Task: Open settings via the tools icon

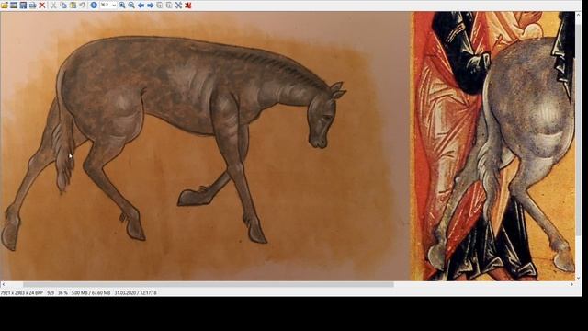Action: click(x=178, y=6)
